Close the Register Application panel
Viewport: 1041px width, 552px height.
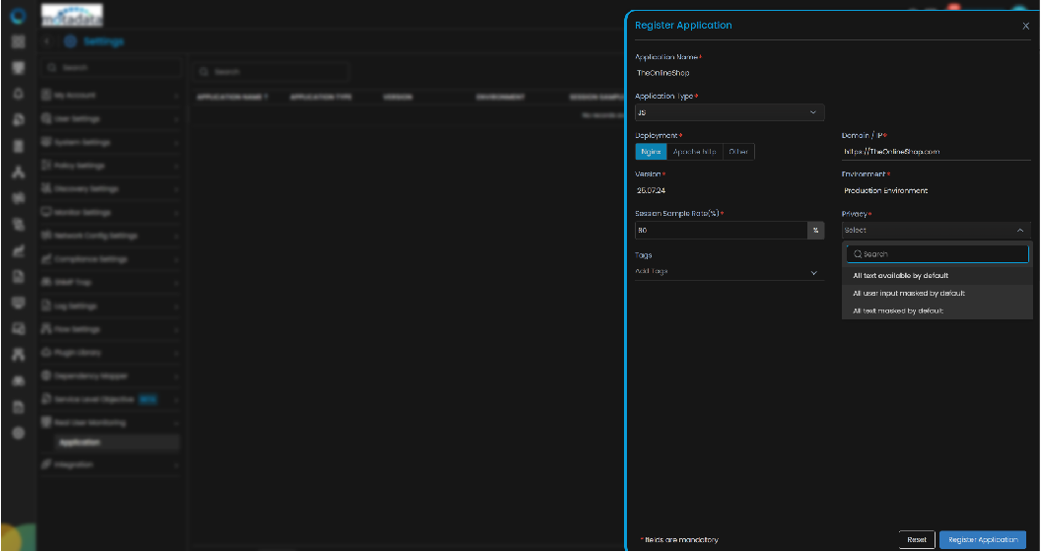click(1026, 26)
